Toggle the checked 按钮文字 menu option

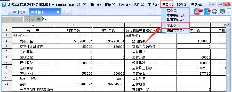tap(175, 31)
